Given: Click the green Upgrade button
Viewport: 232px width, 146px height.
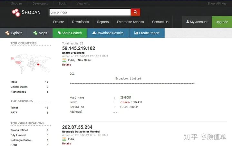Looking at the screenshot, I should [222, 22].
